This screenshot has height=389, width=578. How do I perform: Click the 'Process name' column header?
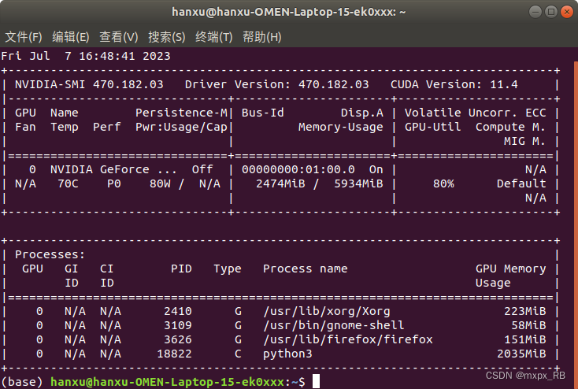pyautogui.click(x=306, y=269)
